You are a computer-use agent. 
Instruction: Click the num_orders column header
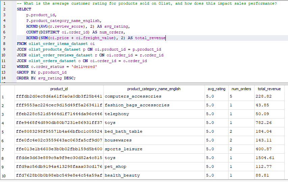click(241, 89)
